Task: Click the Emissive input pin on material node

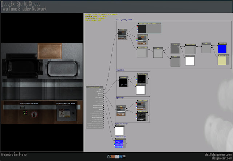Action: pos(104,94)
